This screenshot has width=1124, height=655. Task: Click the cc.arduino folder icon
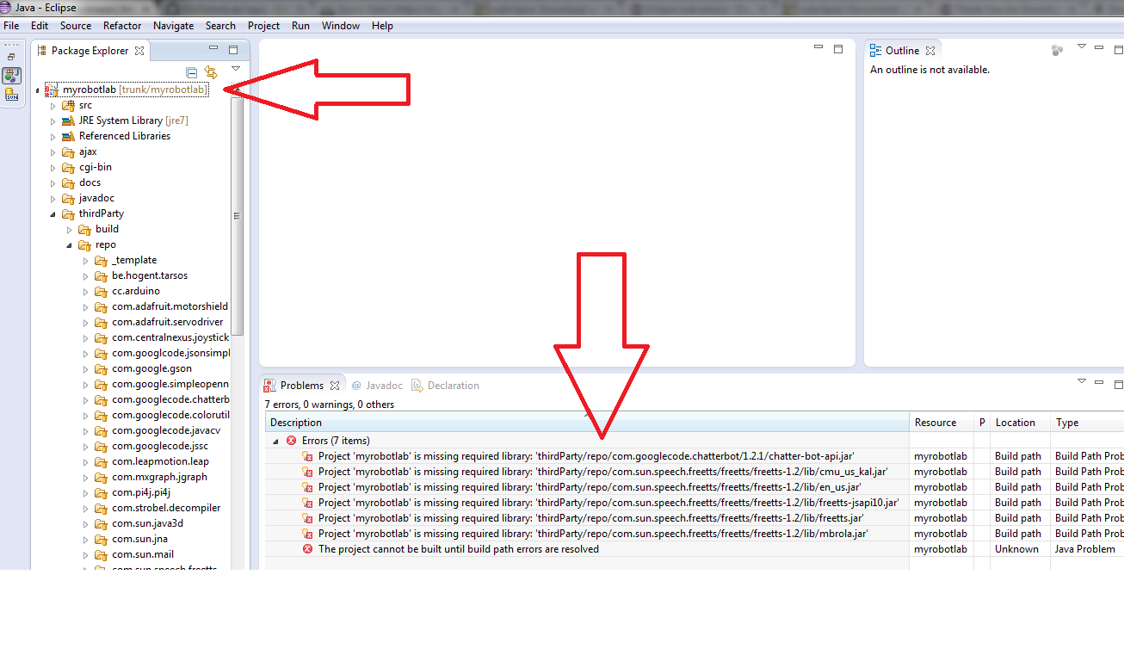pyautogui.click(x=102, y=292)
